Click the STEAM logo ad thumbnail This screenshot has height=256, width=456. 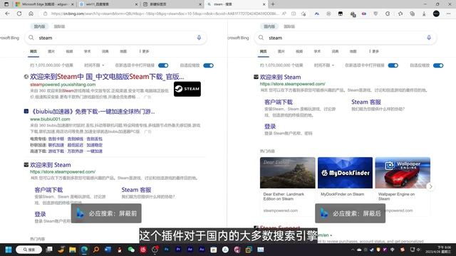coord(187,89)
